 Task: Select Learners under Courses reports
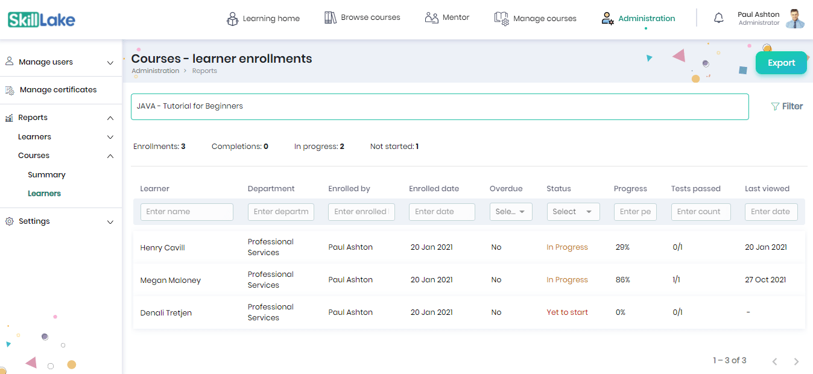pos(44,194)
